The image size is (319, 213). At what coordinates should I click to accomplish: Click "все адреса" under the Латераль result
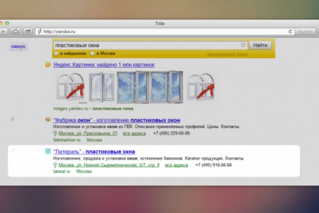coord(176,165)
